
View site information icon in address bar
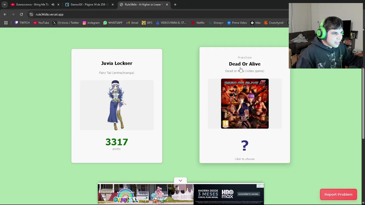pyautogui.click(x=31, y=14)
